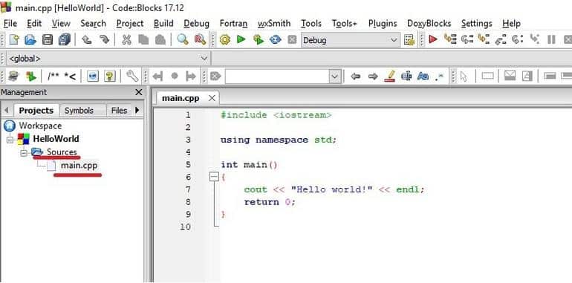Open the File menu
Screen dimensions: 572x283
(x=10, y=24)
